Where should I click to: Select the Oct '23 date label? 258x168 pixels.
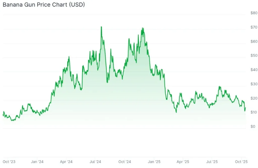click(9, 162)
